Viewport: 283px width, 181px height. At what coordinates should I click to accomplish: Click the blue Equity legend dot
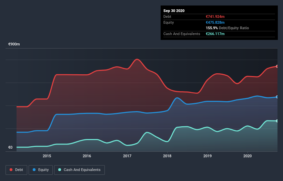point(34,170)
